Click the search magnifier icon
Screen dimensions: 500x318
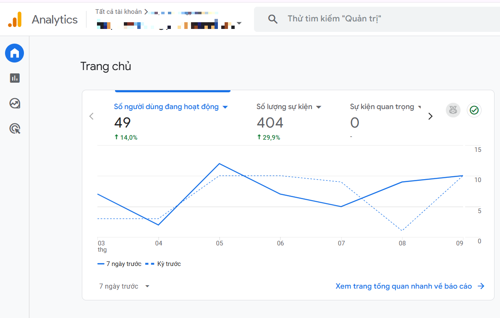[x=273, y=19]
